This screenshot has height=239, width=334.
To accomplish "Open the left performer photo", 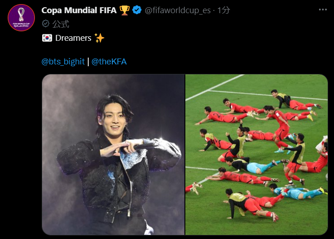I will (x=113, y=155).
